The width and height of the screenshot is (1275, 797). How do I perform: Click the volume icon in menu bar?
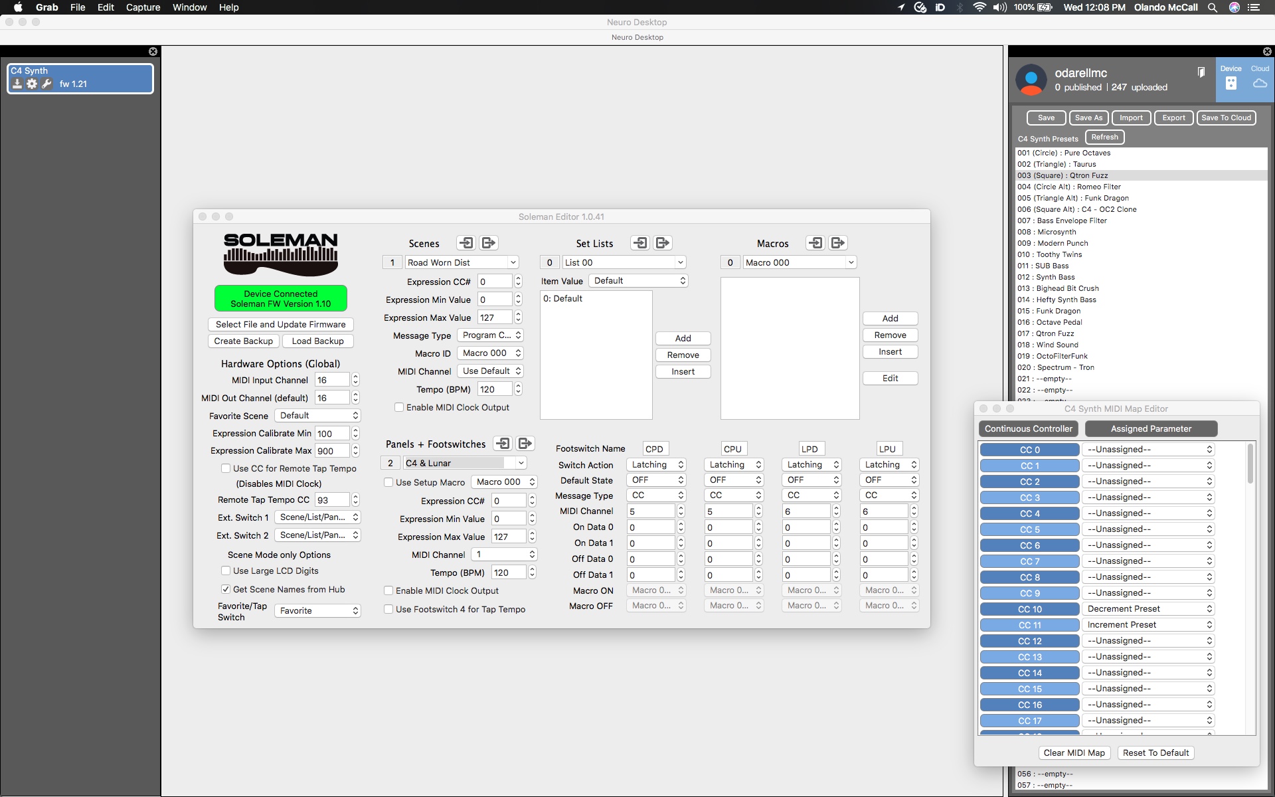pos(999,7)
